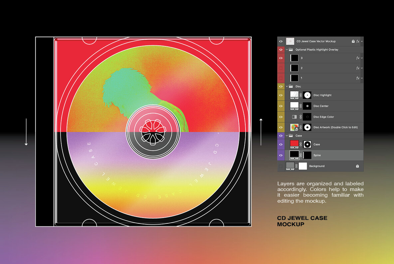Viewport: 394px width, 264px height.
Task: Click the Disc group folder icon
Action: [291, 86]
